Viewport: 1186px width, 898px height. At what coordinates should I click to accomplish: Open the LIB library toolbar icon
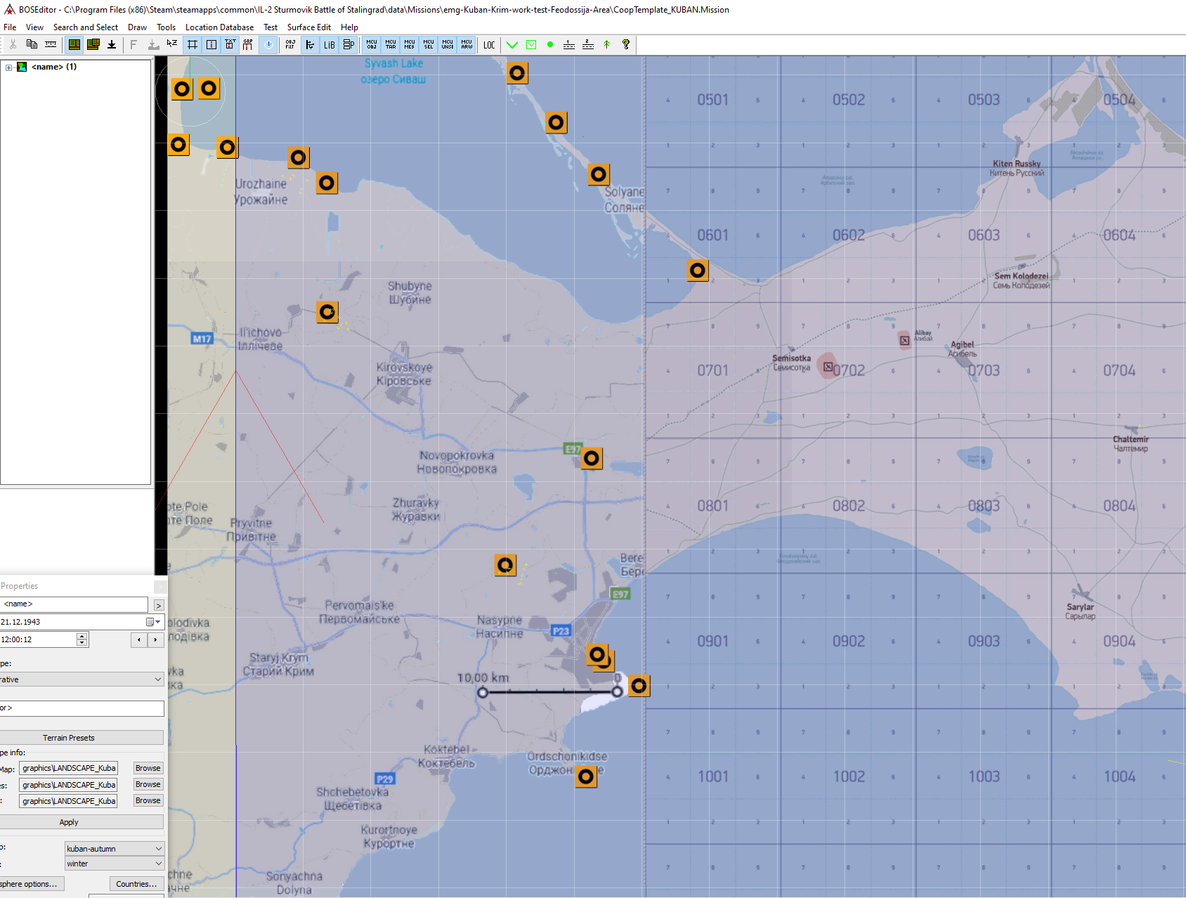click(329, 44)
